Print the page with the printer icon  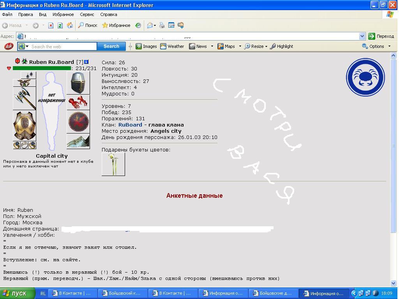coord(162,25)
